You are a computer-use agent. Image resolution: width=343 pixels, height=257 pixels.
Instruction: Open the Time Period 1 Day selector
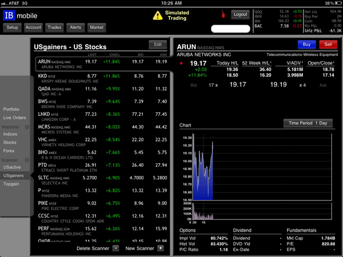click(x=308, y=123)
